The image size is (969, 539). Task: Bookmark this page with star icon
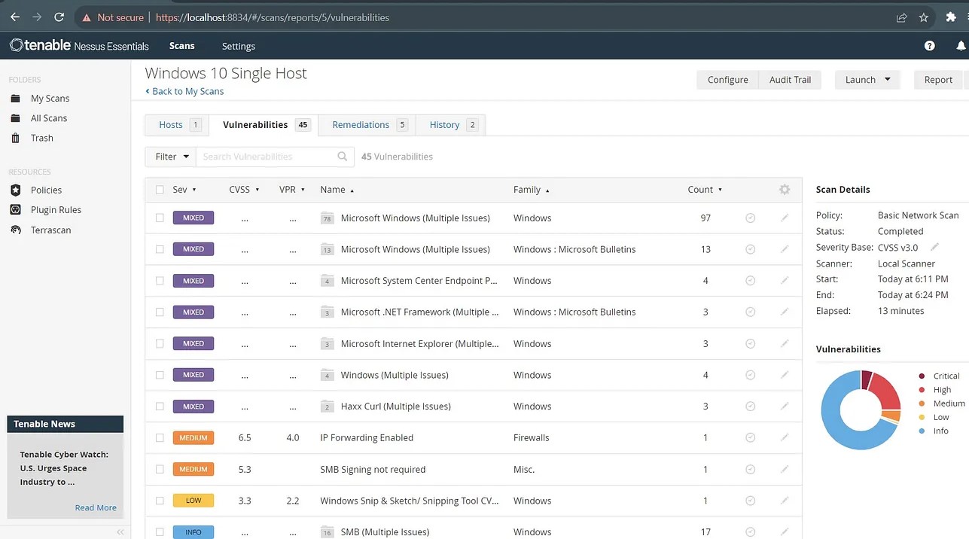pos(924,17)
